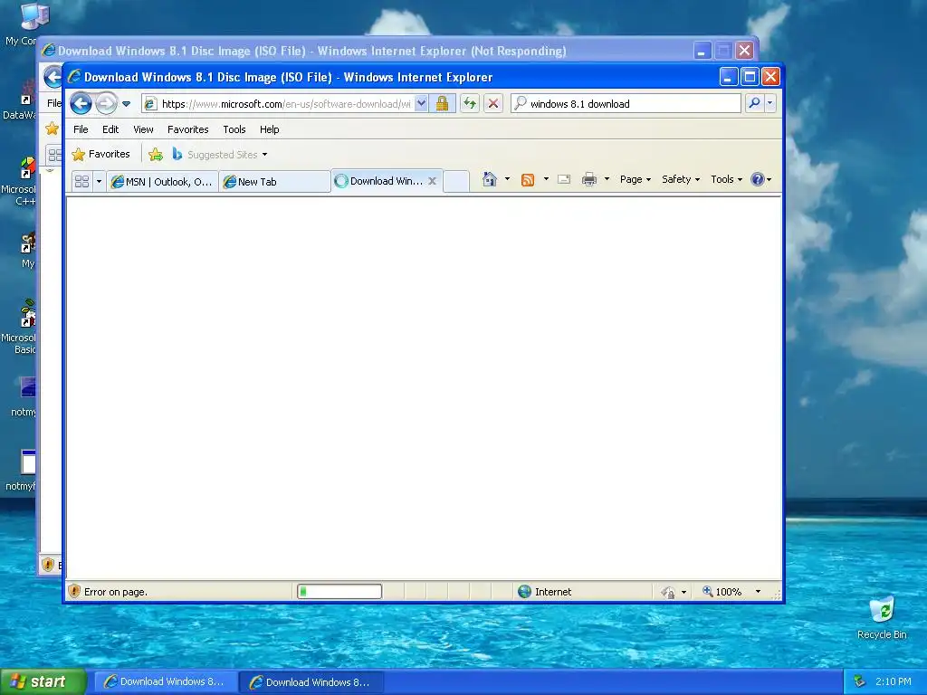Screen dimensions: 927x695
Task: Click the Add to Favorites Bar icon
Action: (x=156, y=155)
